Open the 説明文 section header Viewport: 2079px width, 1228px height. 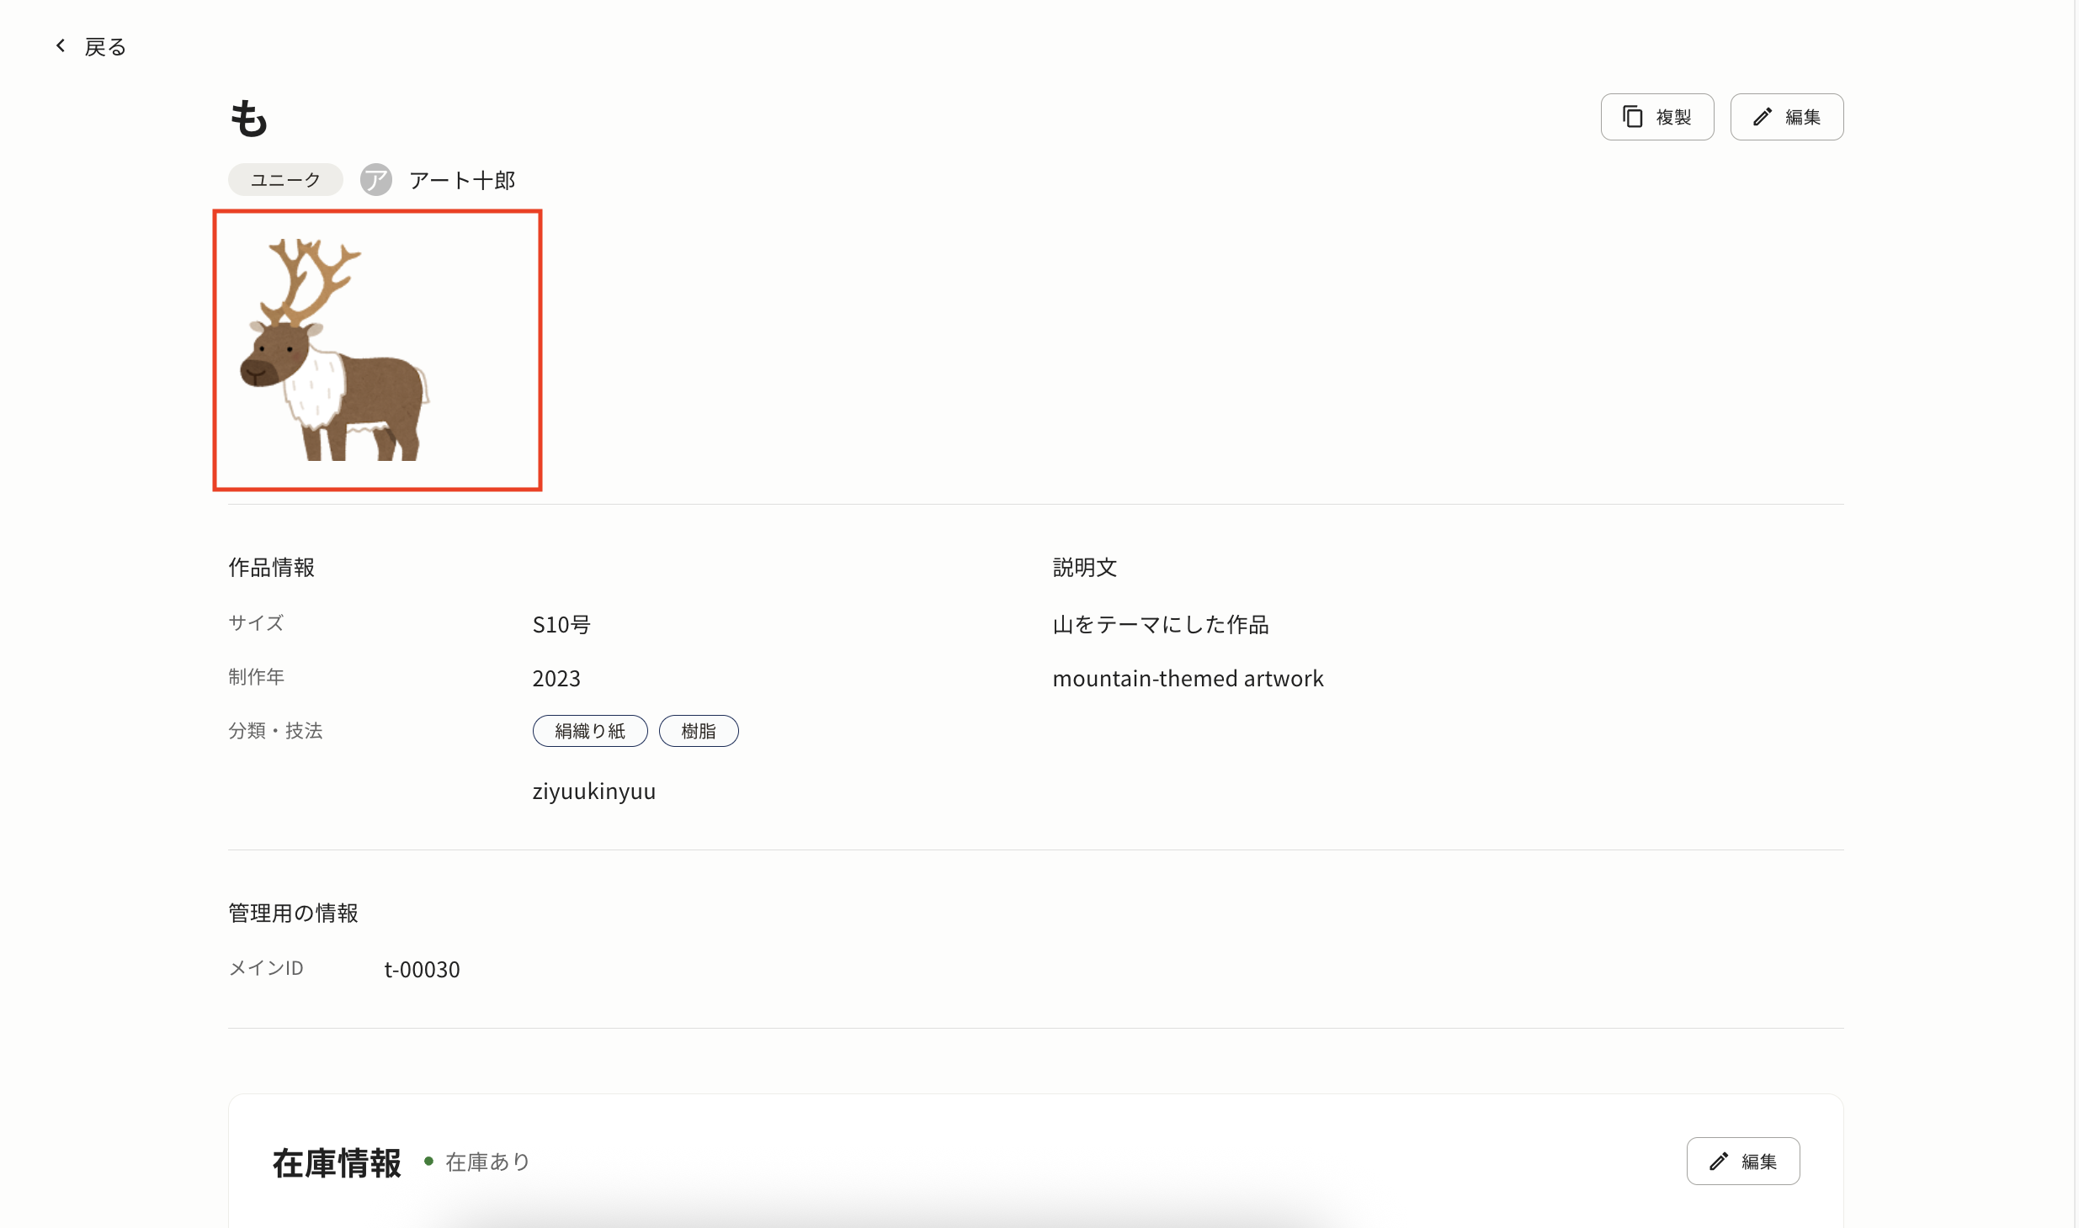[x=1083, y=567]
